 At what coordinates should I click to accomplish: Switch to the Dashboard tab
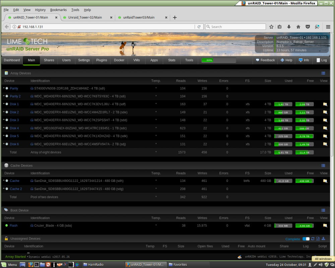12,60
